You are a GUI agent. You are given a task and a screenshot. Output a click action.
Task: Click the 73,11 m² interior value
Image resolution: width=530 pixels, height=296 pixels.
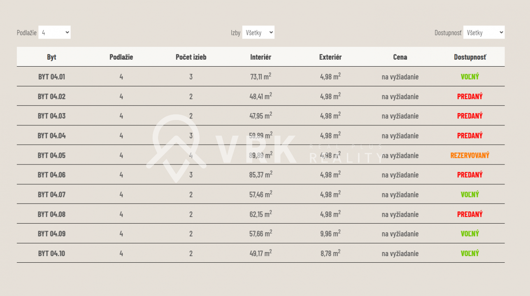[x=260, y=76]
